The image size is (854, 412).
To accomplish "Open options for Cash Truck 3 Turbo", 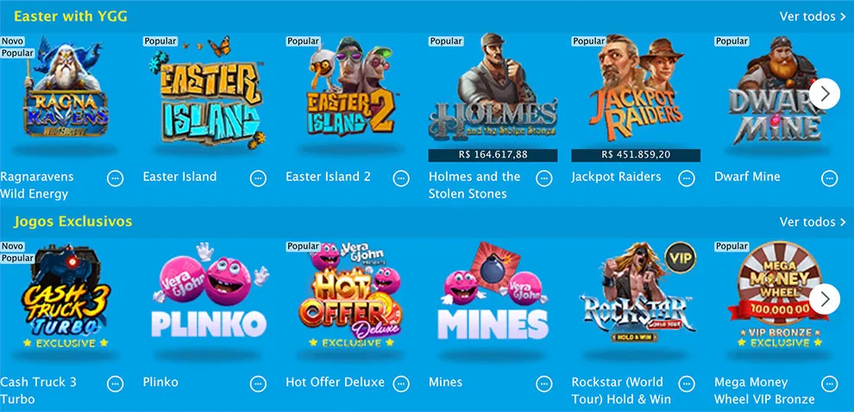I will pyautogui.click(x=115, y=384).
